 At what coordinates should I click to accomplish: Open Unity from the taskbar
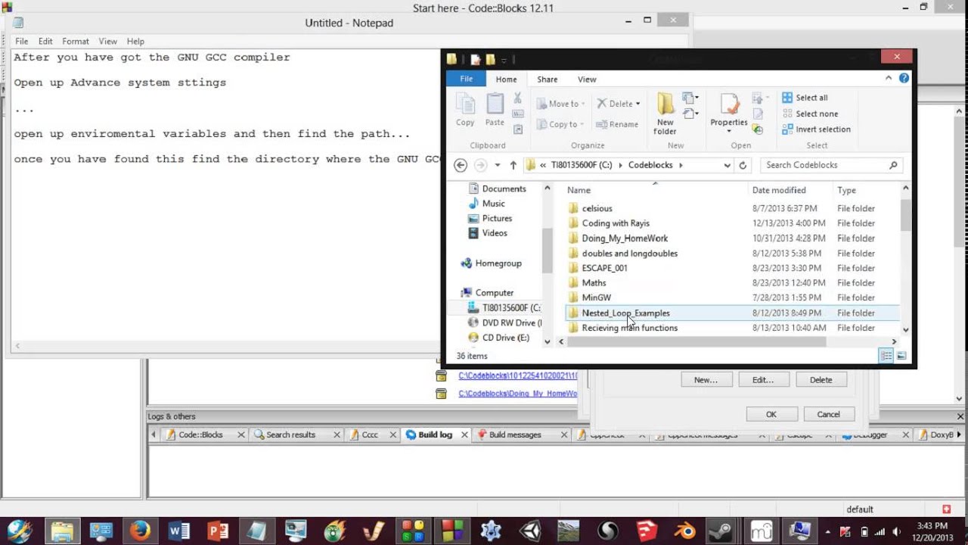click(529, 531)
